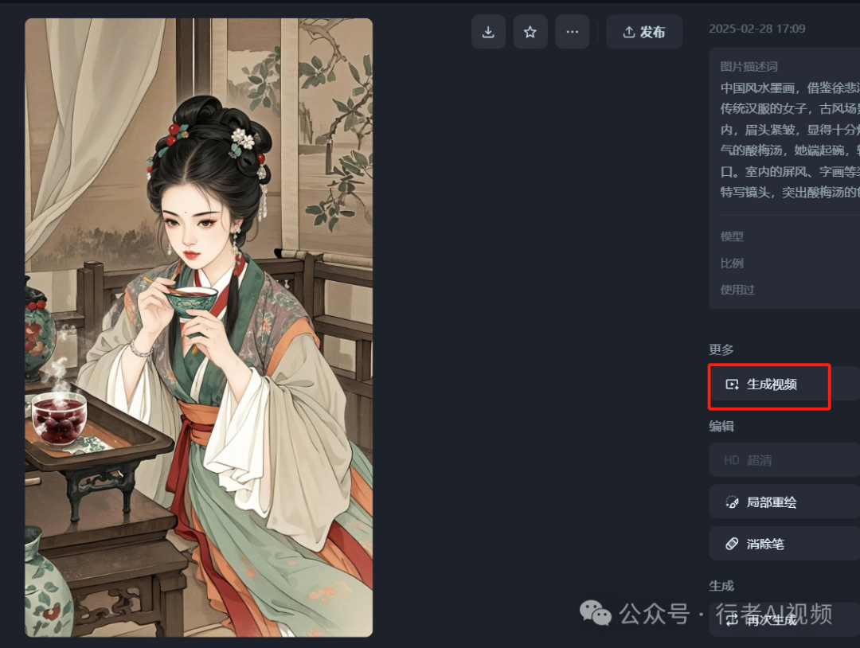860x648 pixels.
Task: Choose the 消除笔 label text
Action: click(765, 544)
